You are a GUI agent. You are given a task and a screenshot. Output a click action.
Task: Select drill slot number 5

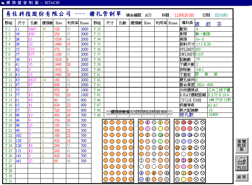[148, 135]
